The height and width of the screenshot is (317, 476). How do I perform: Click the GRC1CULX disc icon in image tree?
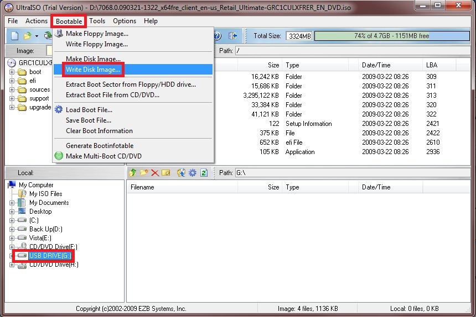(x=12, y=63)
